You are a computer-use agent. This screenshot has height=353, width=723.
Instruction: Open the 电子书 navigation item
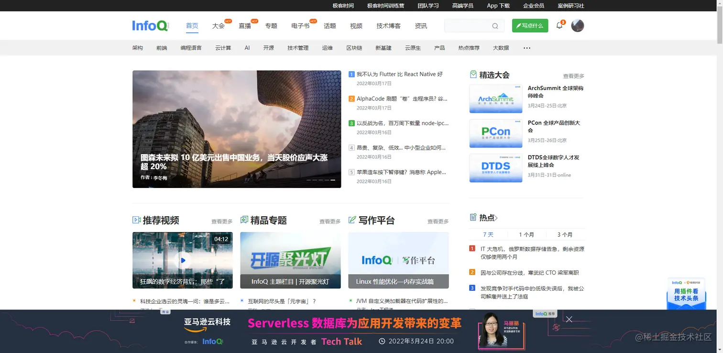(x=300, y=26)
